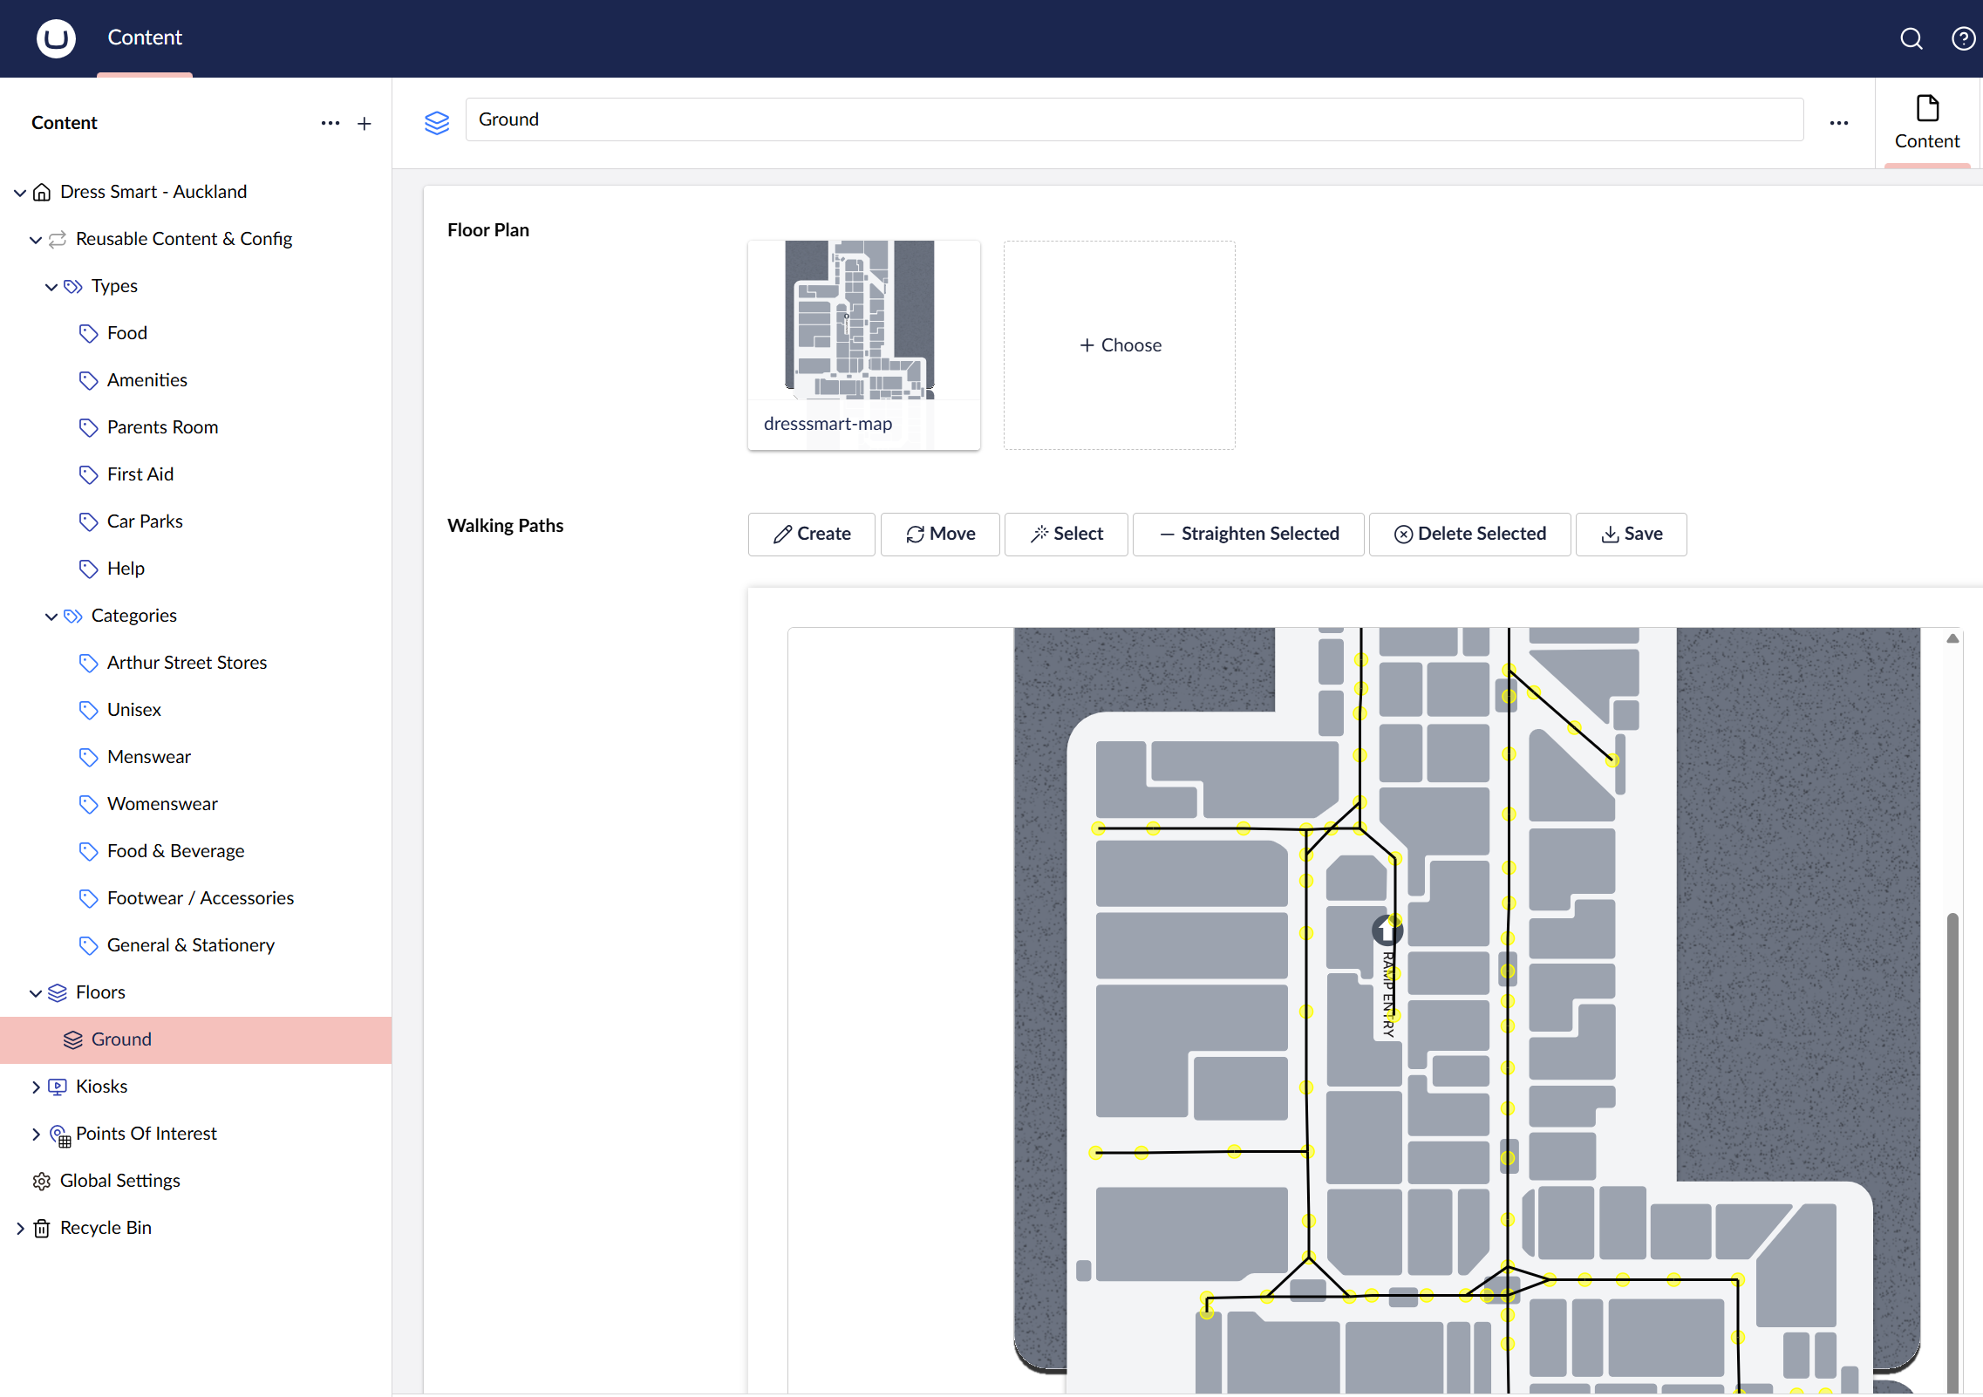Click the Global Settings gear item
The width and height of the screenshot is (1983, 1397).
(119, 1181)
